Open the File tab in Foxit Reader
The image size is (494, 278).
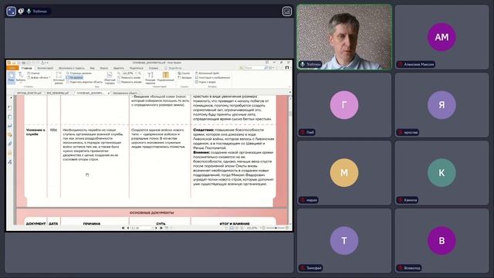coord(12,68)
